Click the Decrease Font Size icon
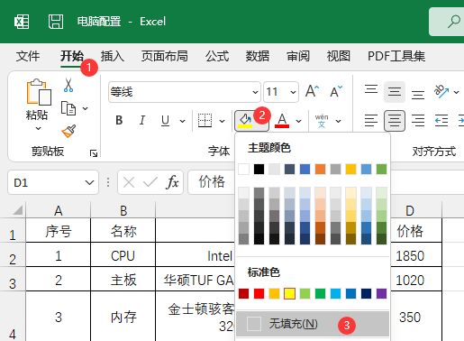464x341 pixels. [x=336, y=91]
